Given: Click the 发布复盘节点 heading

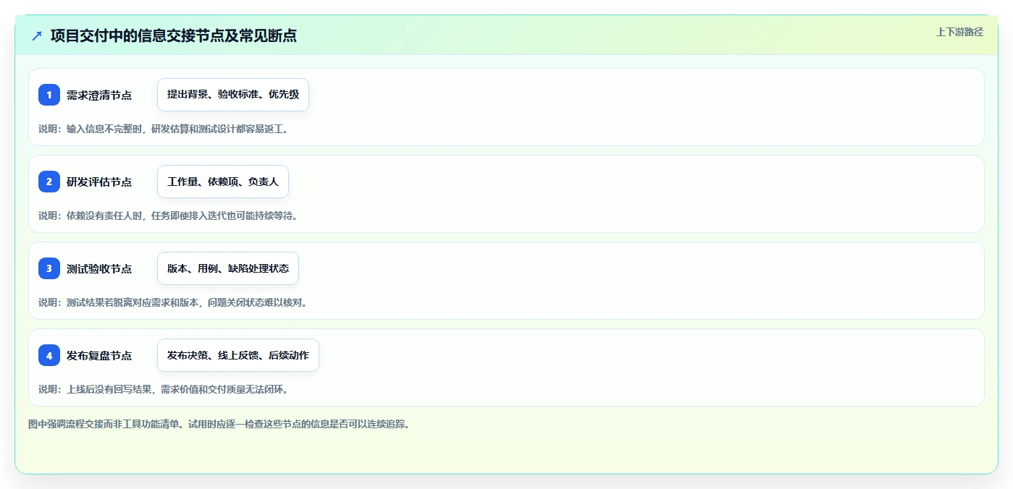Looking at the screenshot, I should click(x=99, y=355).
